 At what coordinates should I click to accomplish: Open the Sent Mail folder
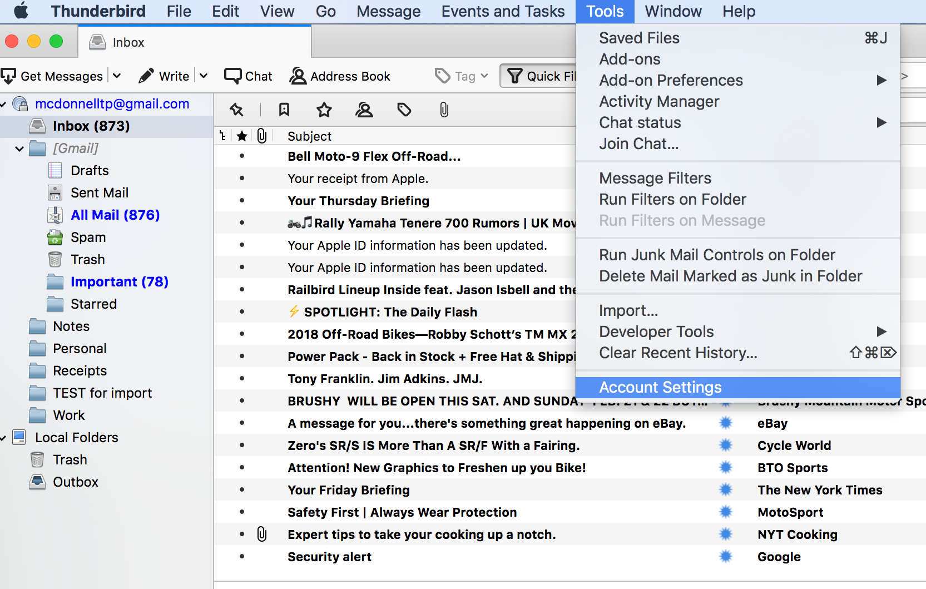point(100,193)
